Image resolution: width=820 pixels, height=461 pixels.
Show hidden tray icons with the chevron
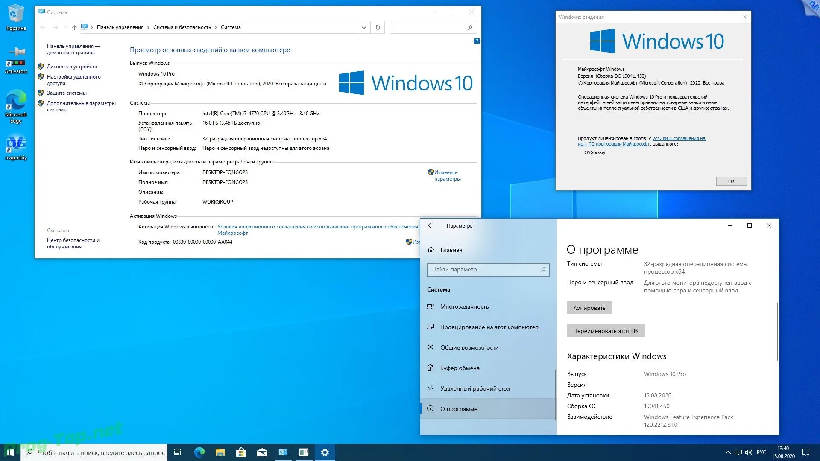(x=728, y=452)
